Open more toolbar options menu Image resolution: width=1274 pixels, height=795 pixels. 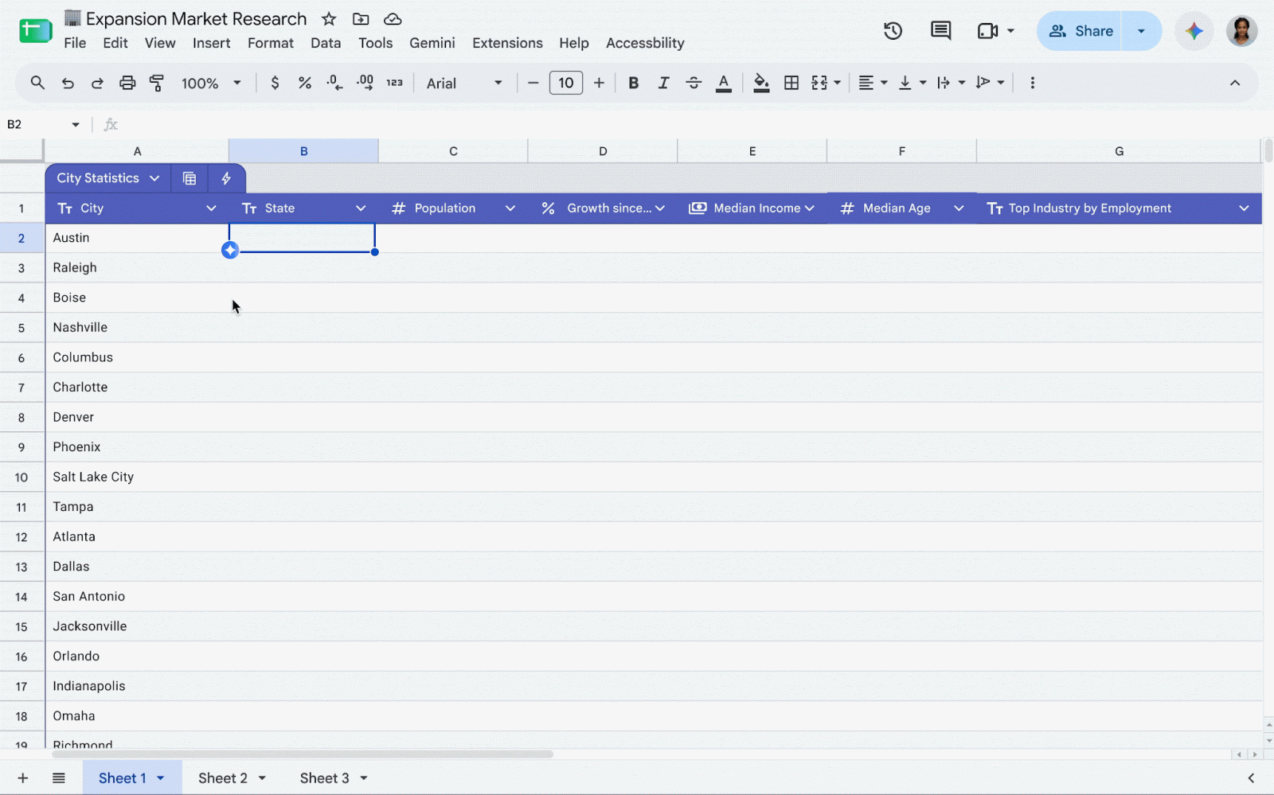1032,83
